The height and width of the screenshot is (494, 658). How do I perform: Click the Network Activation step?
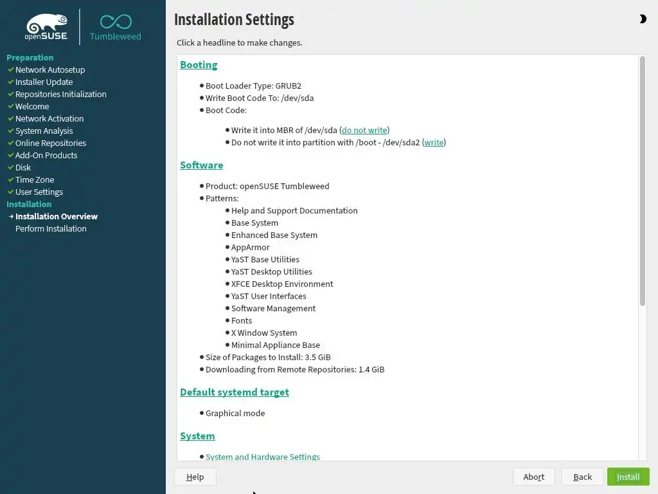49,118
